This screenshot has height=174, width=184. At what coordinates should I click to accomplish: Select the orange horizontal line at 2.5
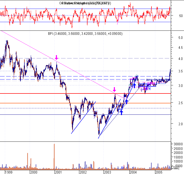[85, 103]
